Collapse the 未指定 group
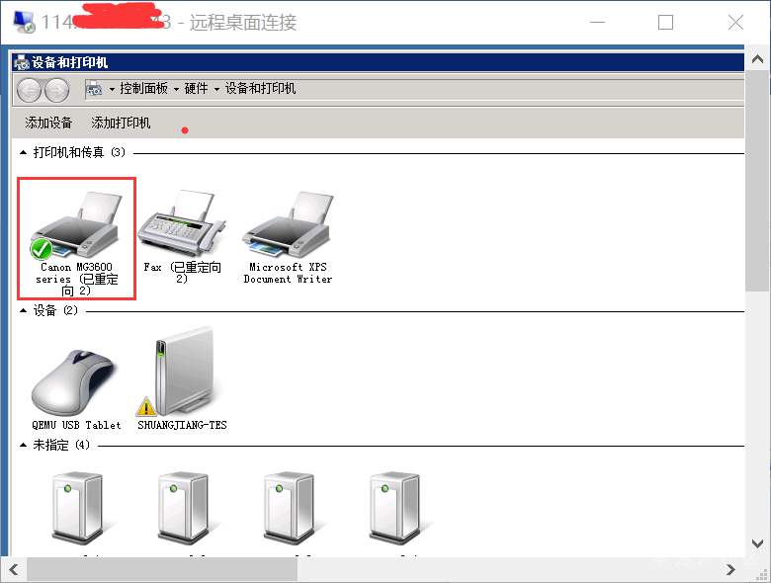The width and height of the screenshot is (771, 583). click(23, 445)
